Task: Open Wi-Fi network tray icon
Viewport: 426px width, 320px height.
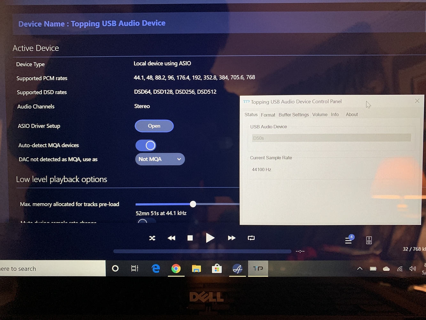Action: tap(400, 269)
